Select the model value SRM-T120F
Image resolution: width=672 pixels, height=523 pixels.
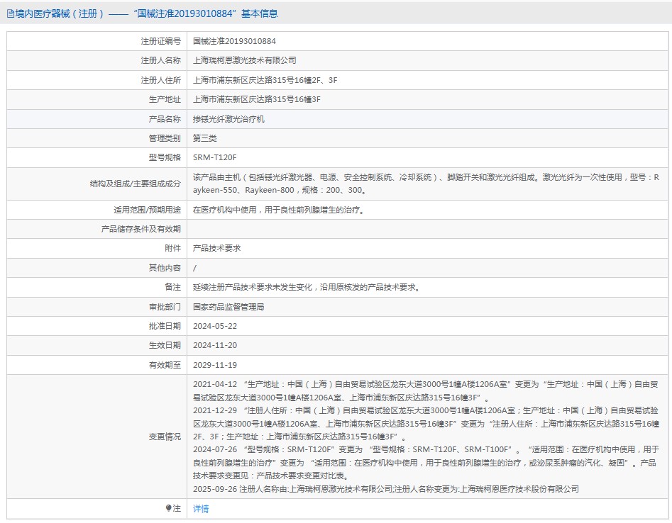pyautogui.click(x=214, y=157)
